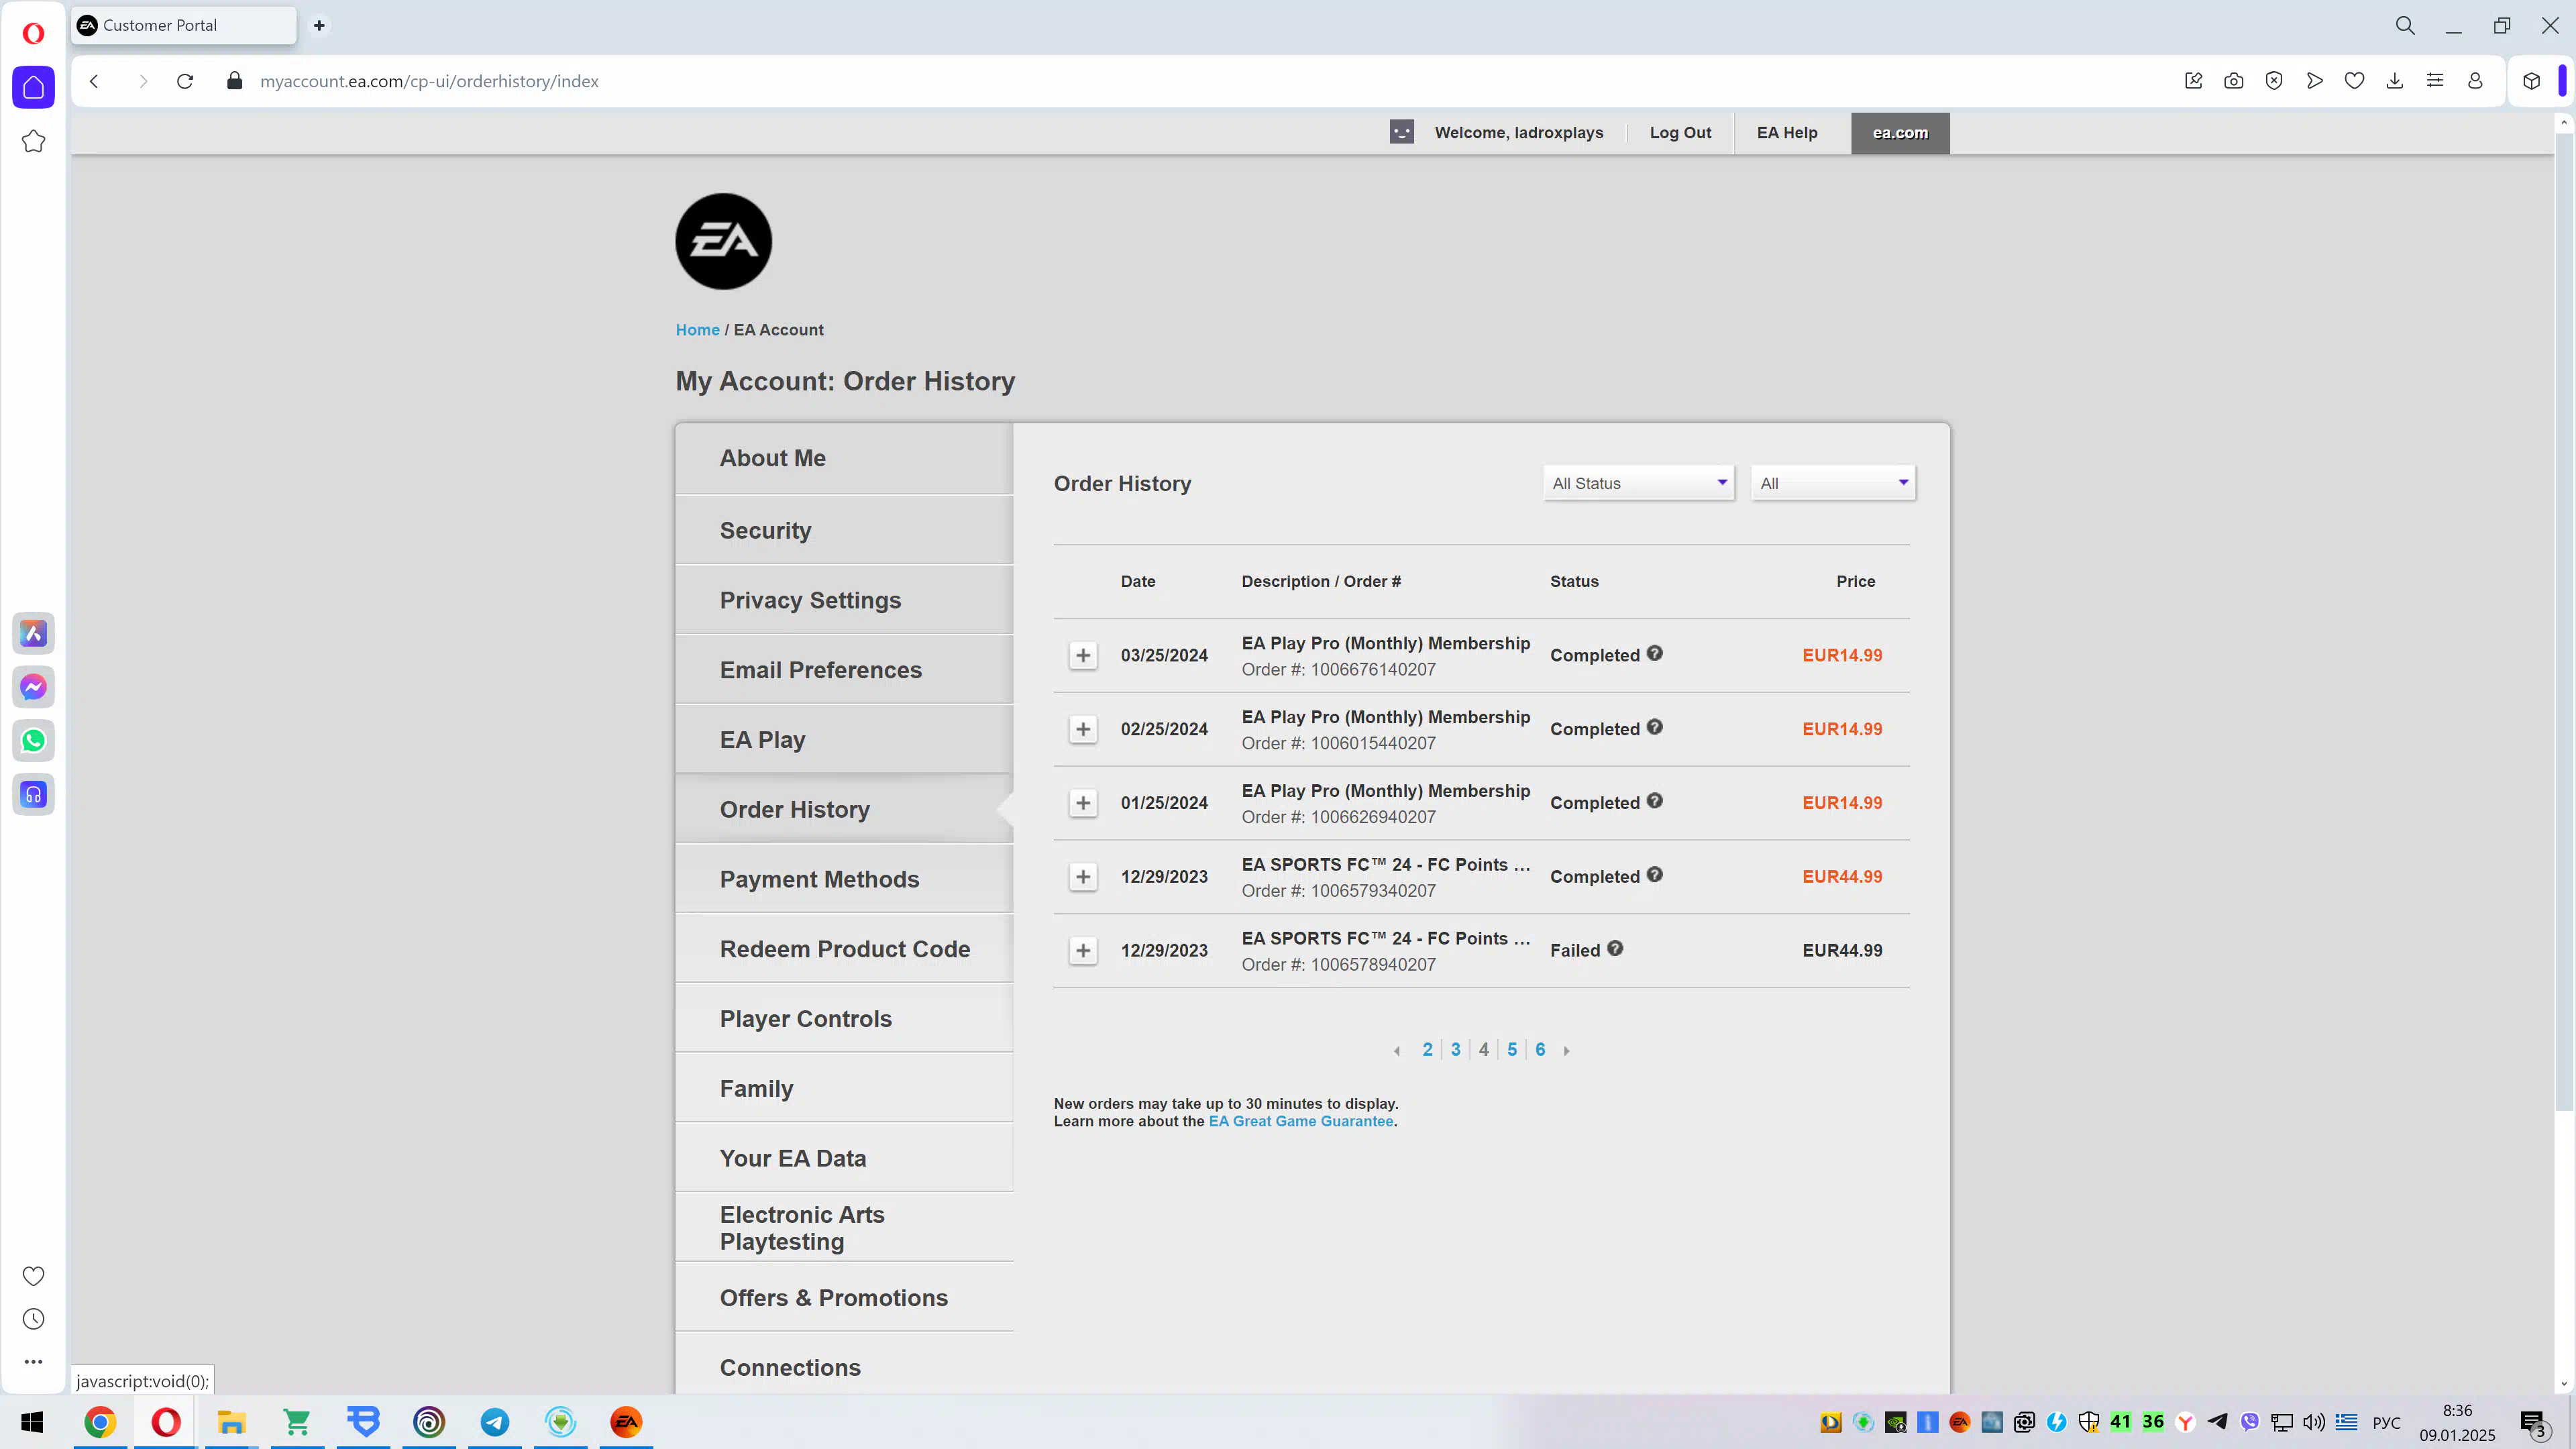The width and height of the screenshot is (2576, 1449).
Task: Add page to bookmarks heart icon
Action: [x=2354, y=81]
